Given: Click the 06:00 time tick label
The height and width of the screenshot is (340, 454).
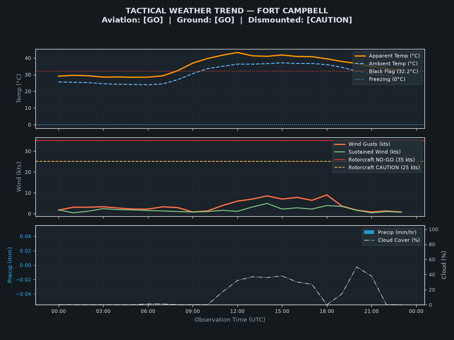Looking at the screenshot, I should point(148,311).
